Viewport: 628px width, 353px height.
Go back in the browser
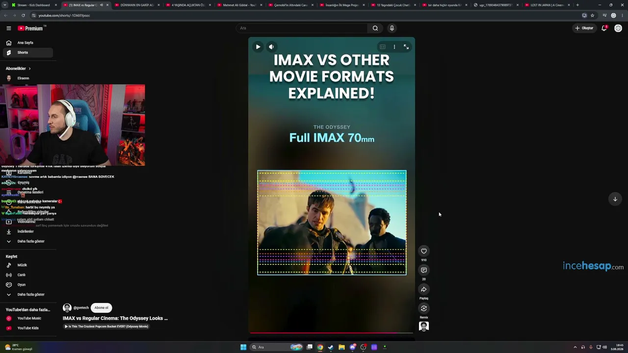[5, 15]
